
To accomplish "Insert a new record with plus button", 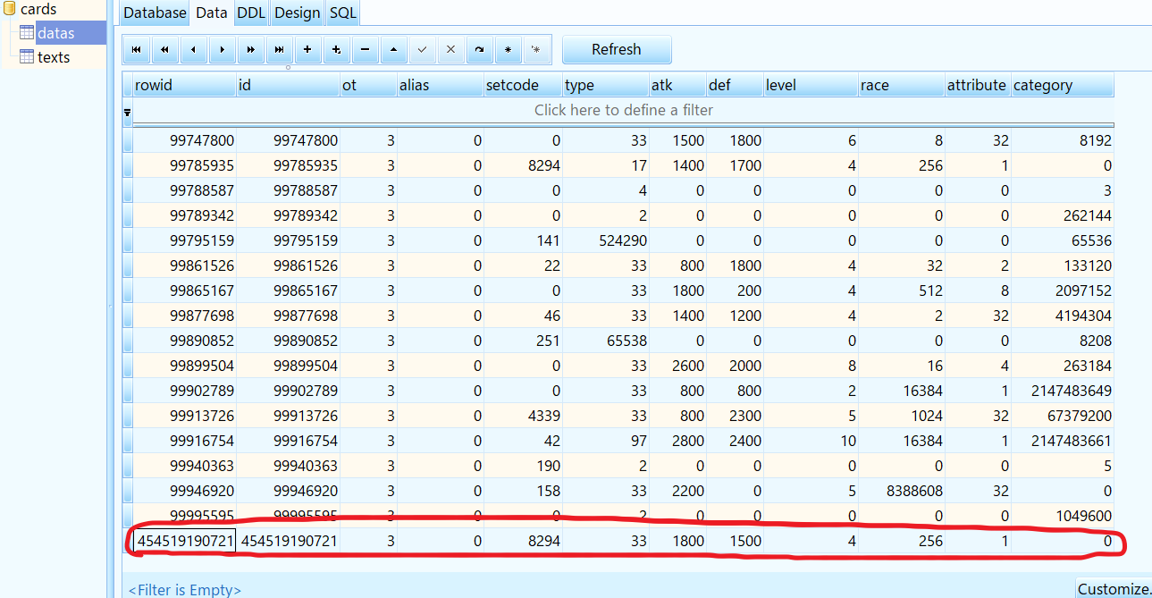I will 308,50.
